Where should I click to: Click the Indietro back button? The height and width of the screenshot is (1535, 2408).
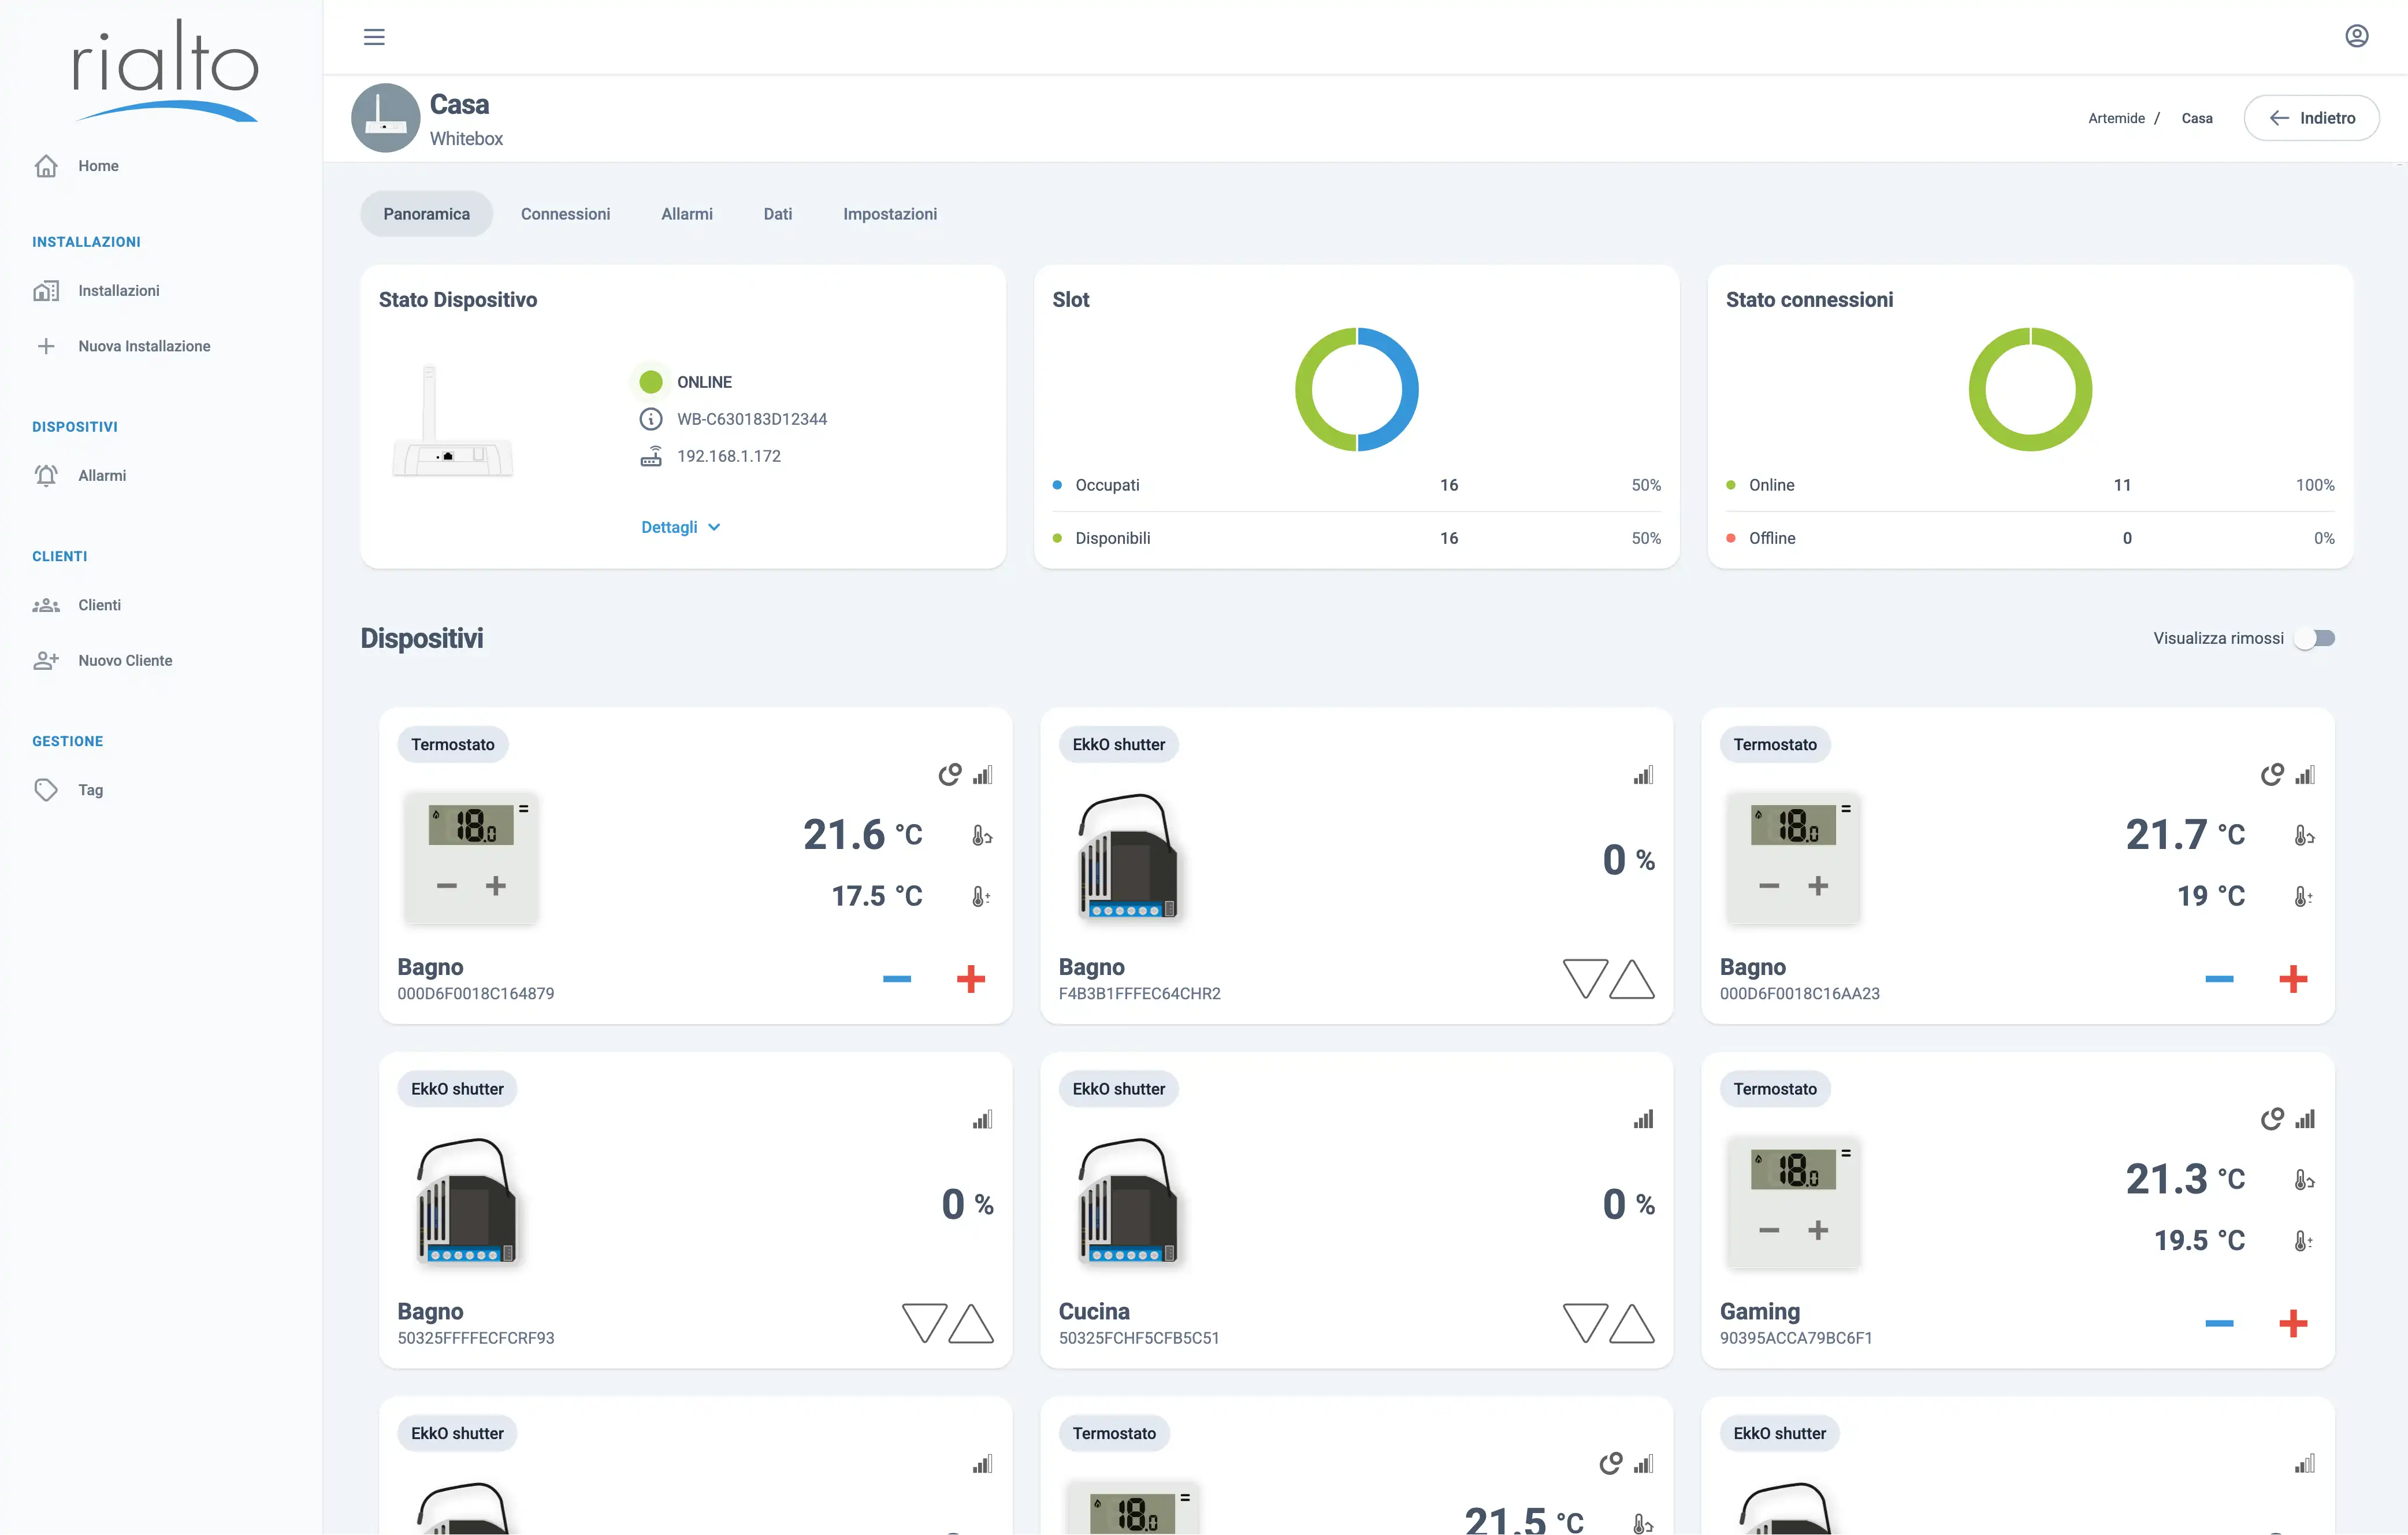click(x=2311, y=118)
